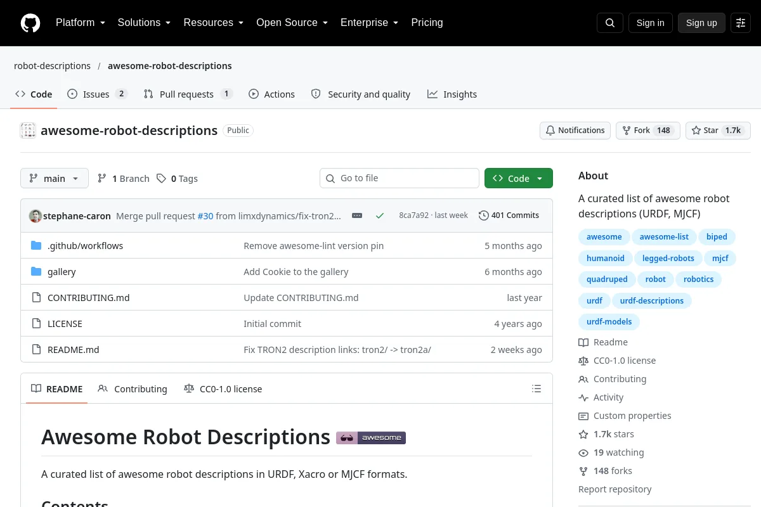Switch to the Pull requests tab
Viewport: 761px width, 507px height.
coord(188,94)
